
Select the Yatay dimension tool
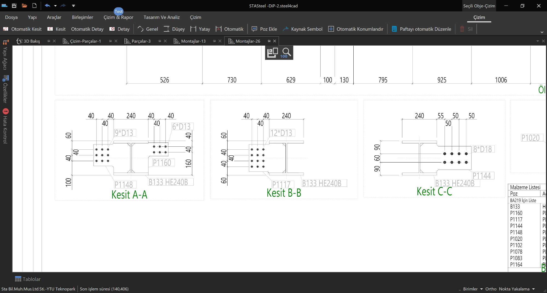[x=200, y=29]
